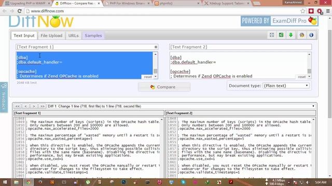Click the volume icon in system tray
Viewport: 332px width, 186px height.
pos(308,182)
